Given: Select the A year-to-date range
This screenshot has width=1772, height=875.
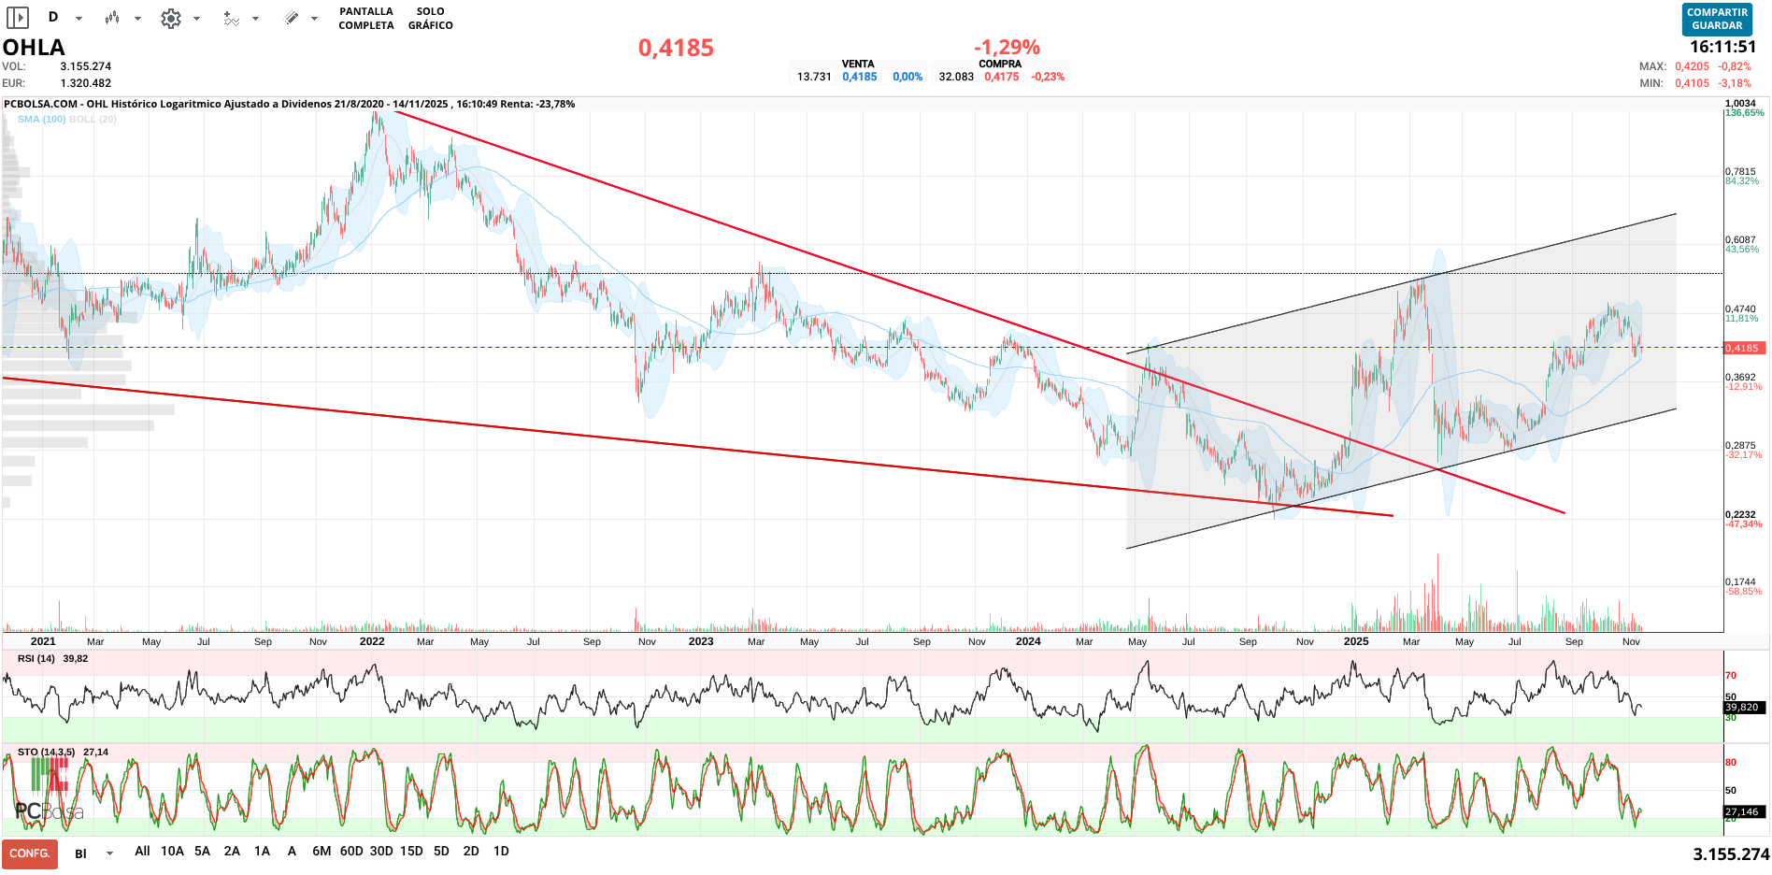Looking at the screenshot, I should [x=292, y=851].
